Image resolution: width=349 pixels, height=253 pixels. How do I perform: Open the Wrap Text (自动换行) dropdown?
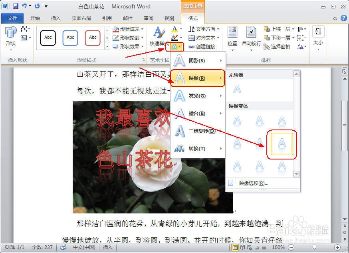pos(251,39)
